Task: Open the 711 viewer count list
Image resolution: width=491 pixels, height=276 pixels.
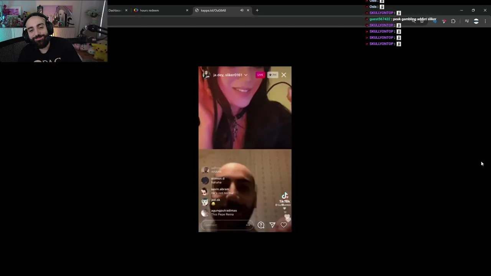Action: coord(272,75)
